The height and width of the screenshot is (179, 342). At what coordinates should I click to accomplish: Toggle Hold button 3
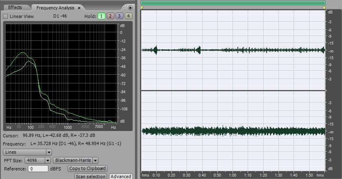[119, 16]
